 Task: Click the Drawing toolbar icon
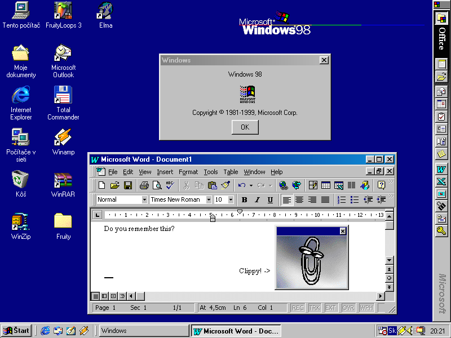pos(364,185)
